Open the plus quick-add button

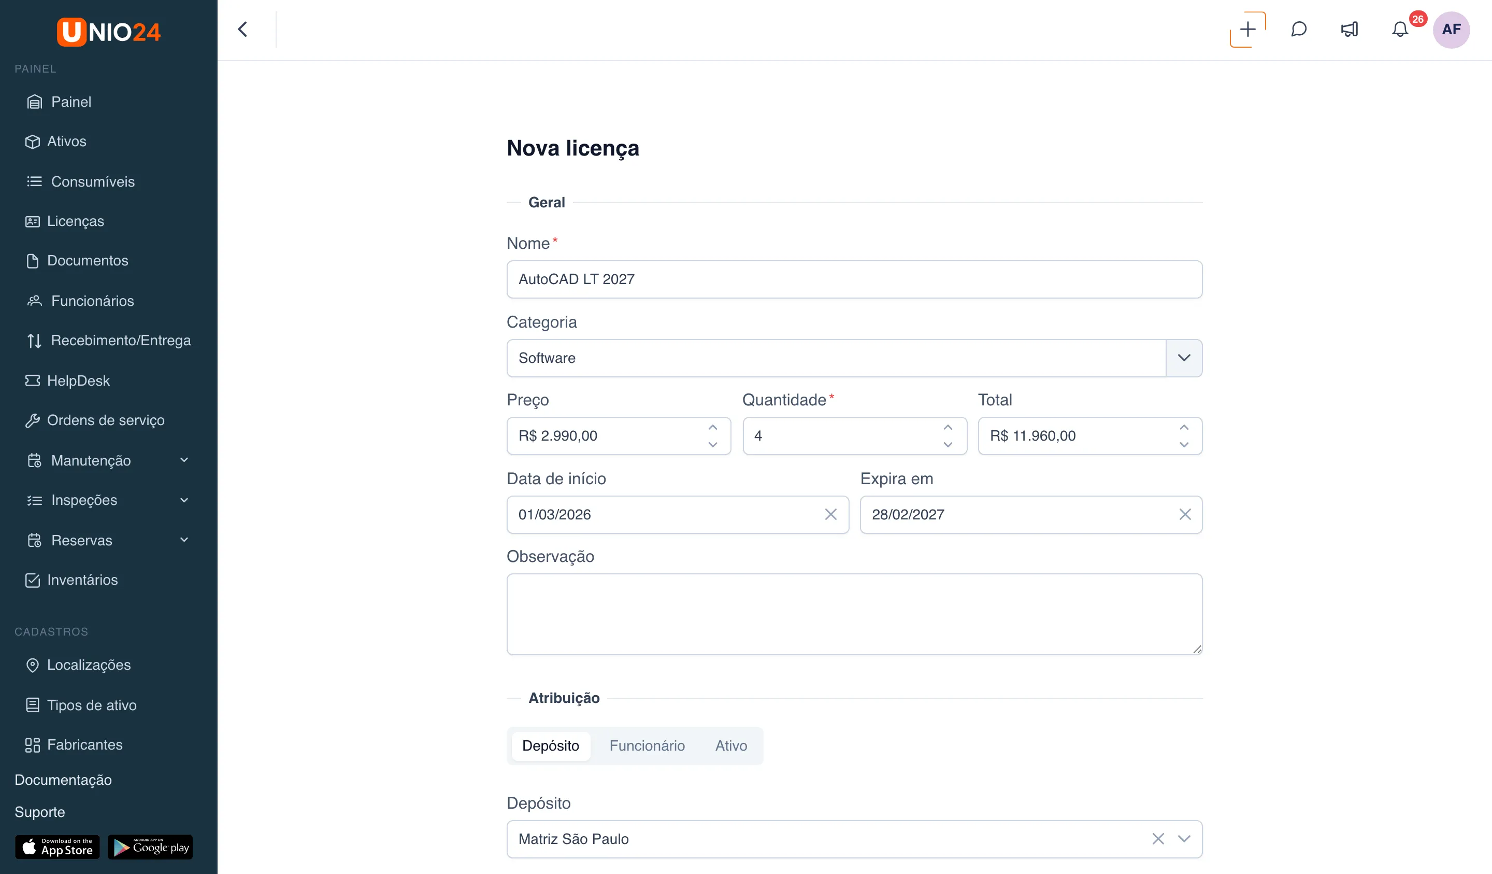[1247, 29]
